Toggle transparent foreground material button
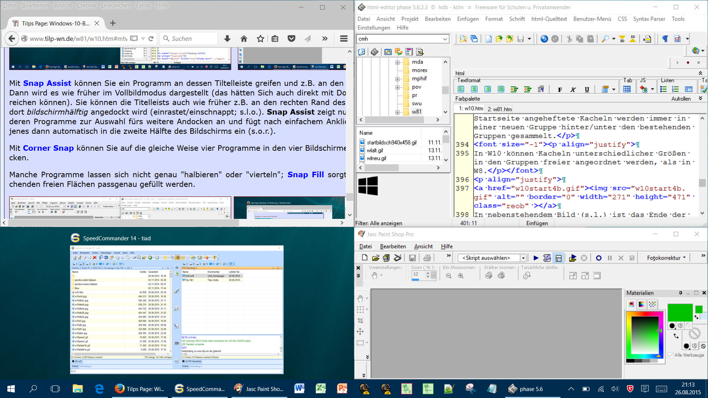Image resolution: width=708 pixels, height=398 pixels. click(688, 325)
